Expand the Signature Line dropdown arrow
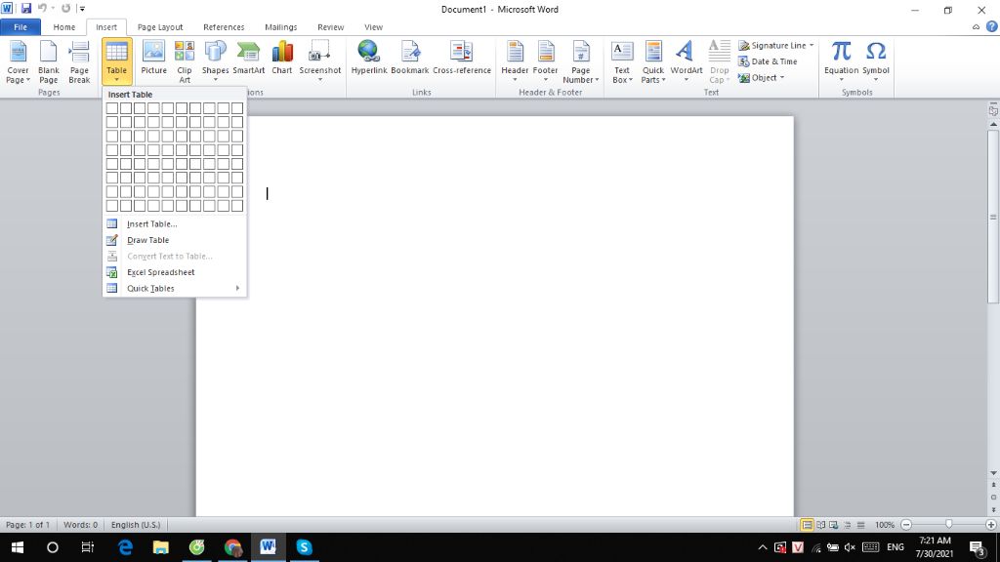The height and width of the screenshot is (562, 1000). [x=812, y=46]
